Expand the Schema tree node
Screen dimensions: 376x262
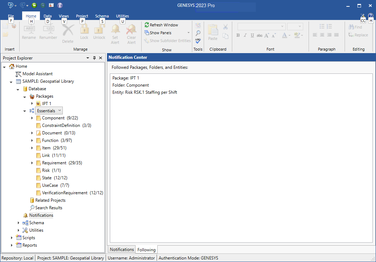(19, 223)
